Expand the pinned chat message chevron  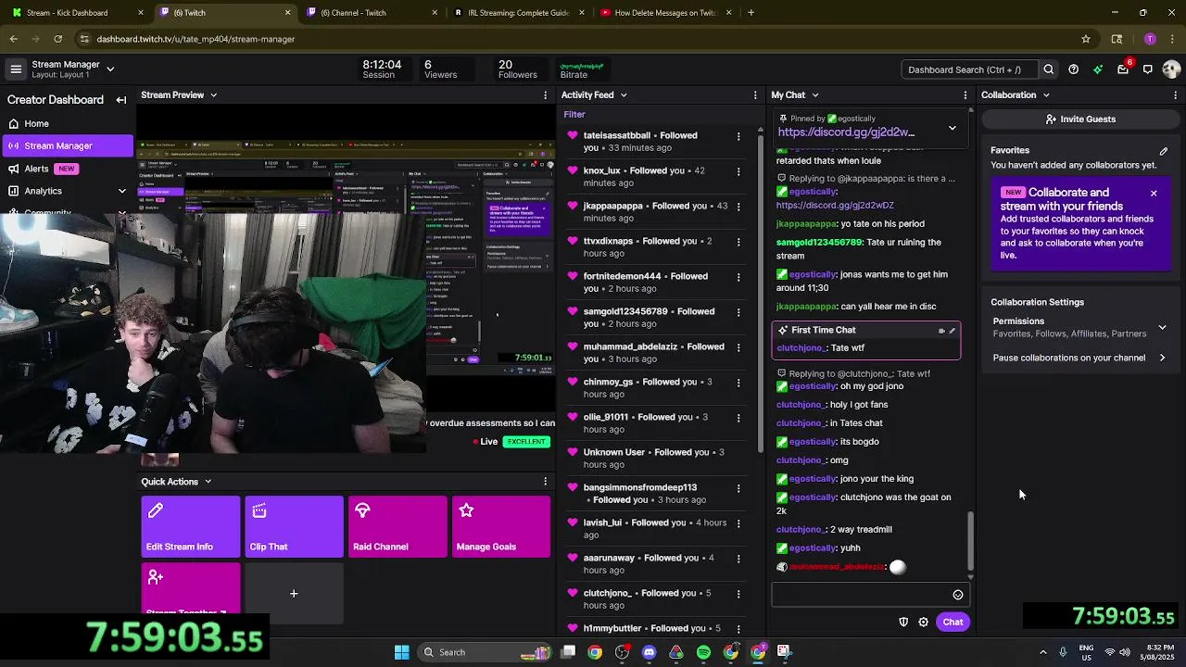[952, 128]
